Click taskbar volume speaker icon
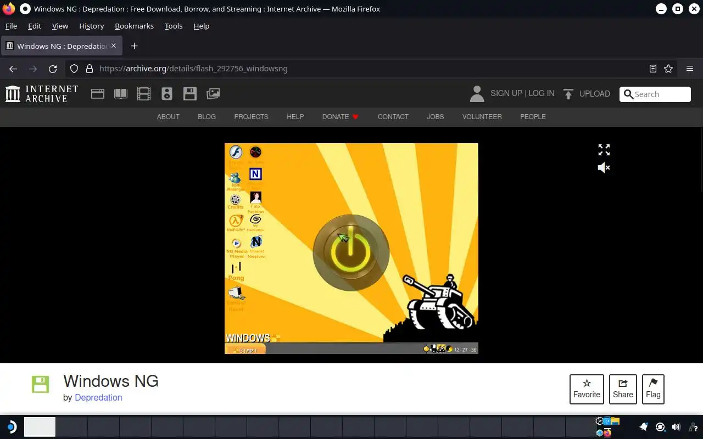This screenshot has height=439, width=703. point(676,427)
